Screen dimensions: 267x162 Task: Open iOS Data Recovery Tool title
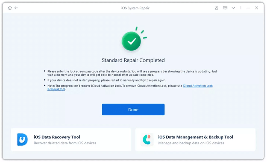click(x=57, y=137)
